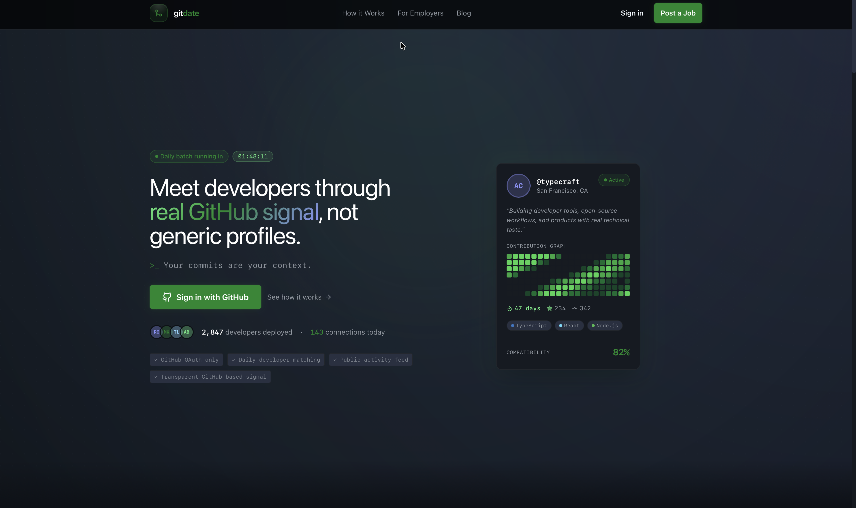Click the AC profile avatar

518,185
